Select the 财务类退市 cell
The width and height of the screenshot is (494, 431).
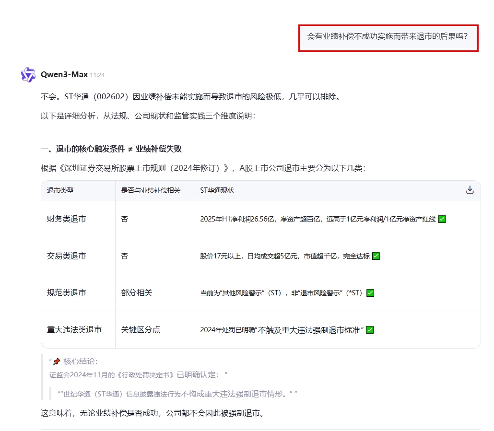78,219
